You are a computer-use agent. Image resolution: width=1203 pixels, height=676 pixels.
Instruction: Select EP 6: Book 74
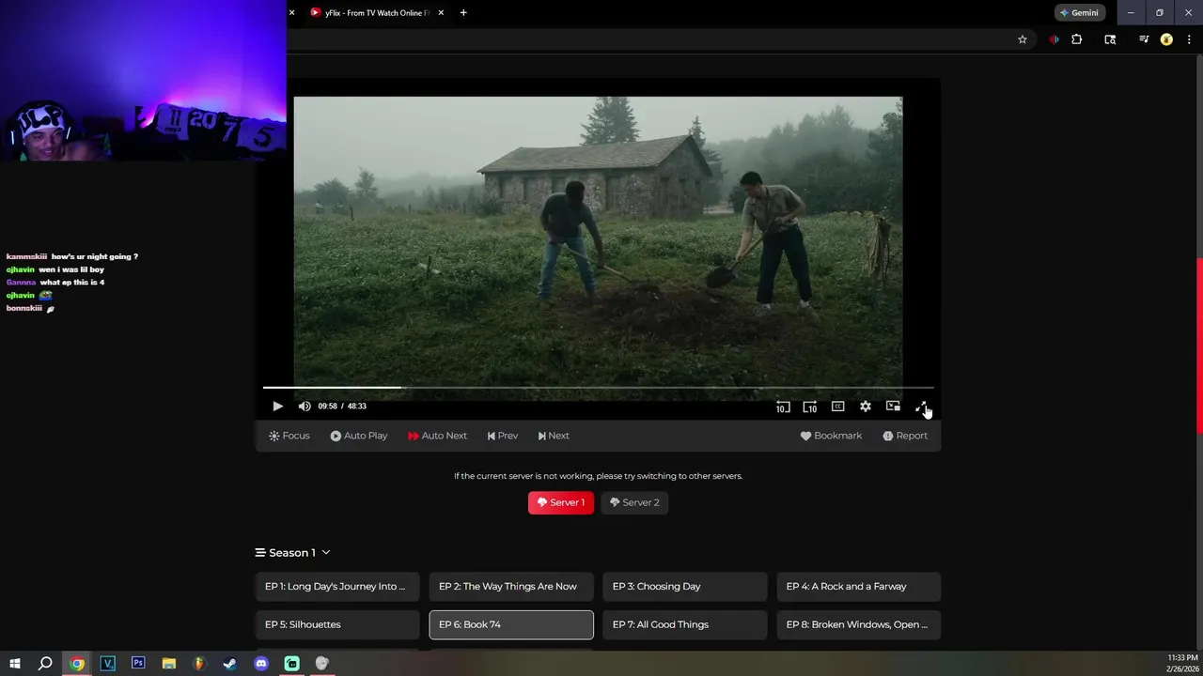(511, 624)
